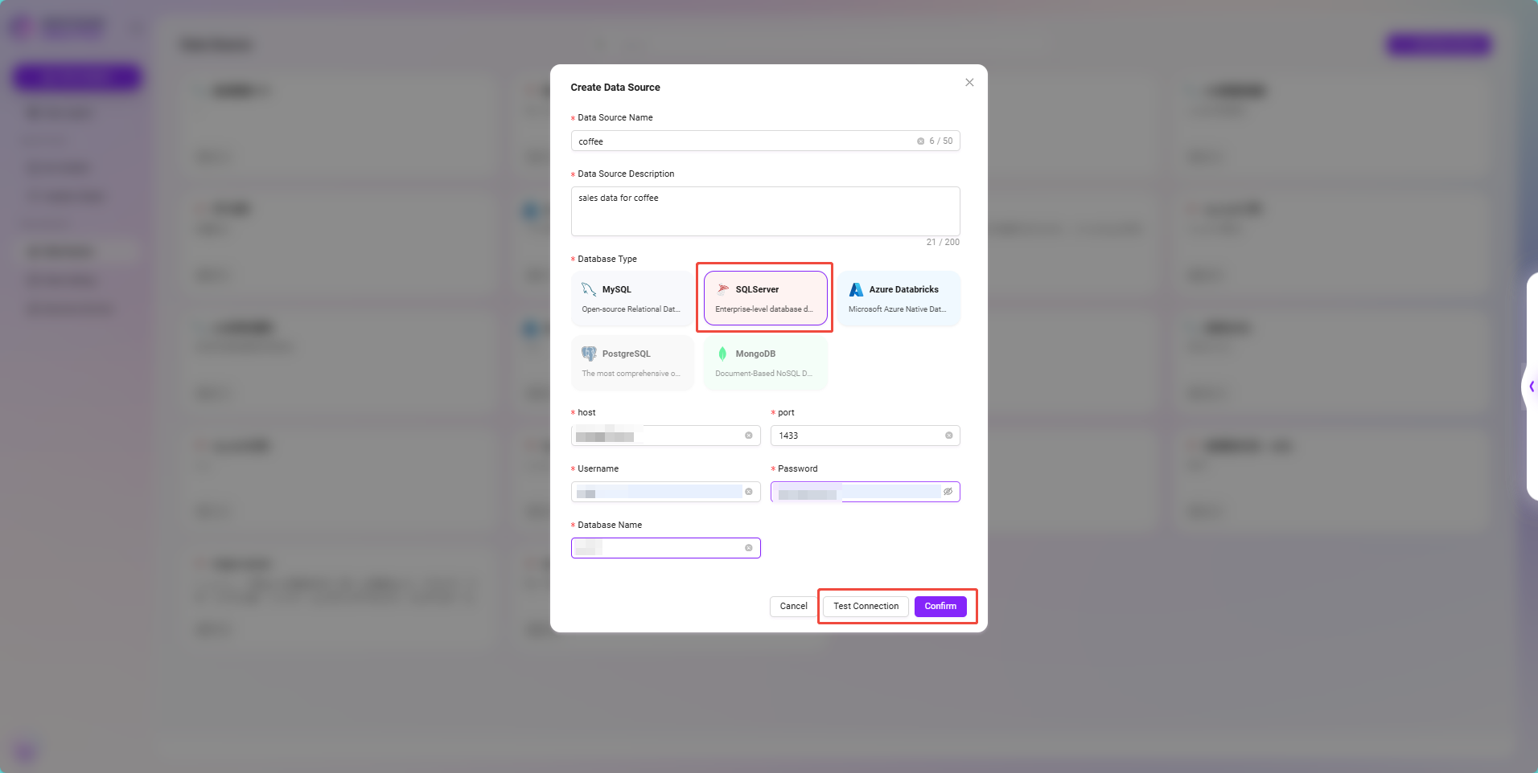Clear the Database Name field

[x=748, y=548]
